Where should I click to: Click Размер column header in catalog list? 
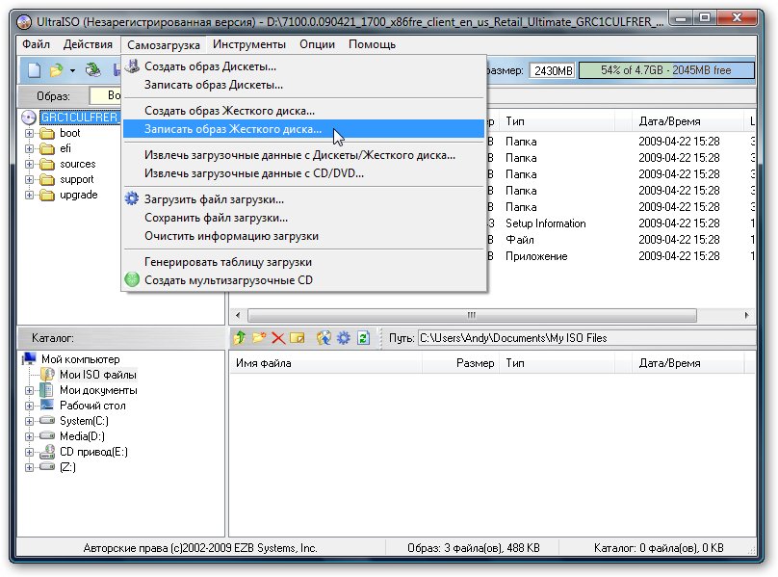coord(460,363)
